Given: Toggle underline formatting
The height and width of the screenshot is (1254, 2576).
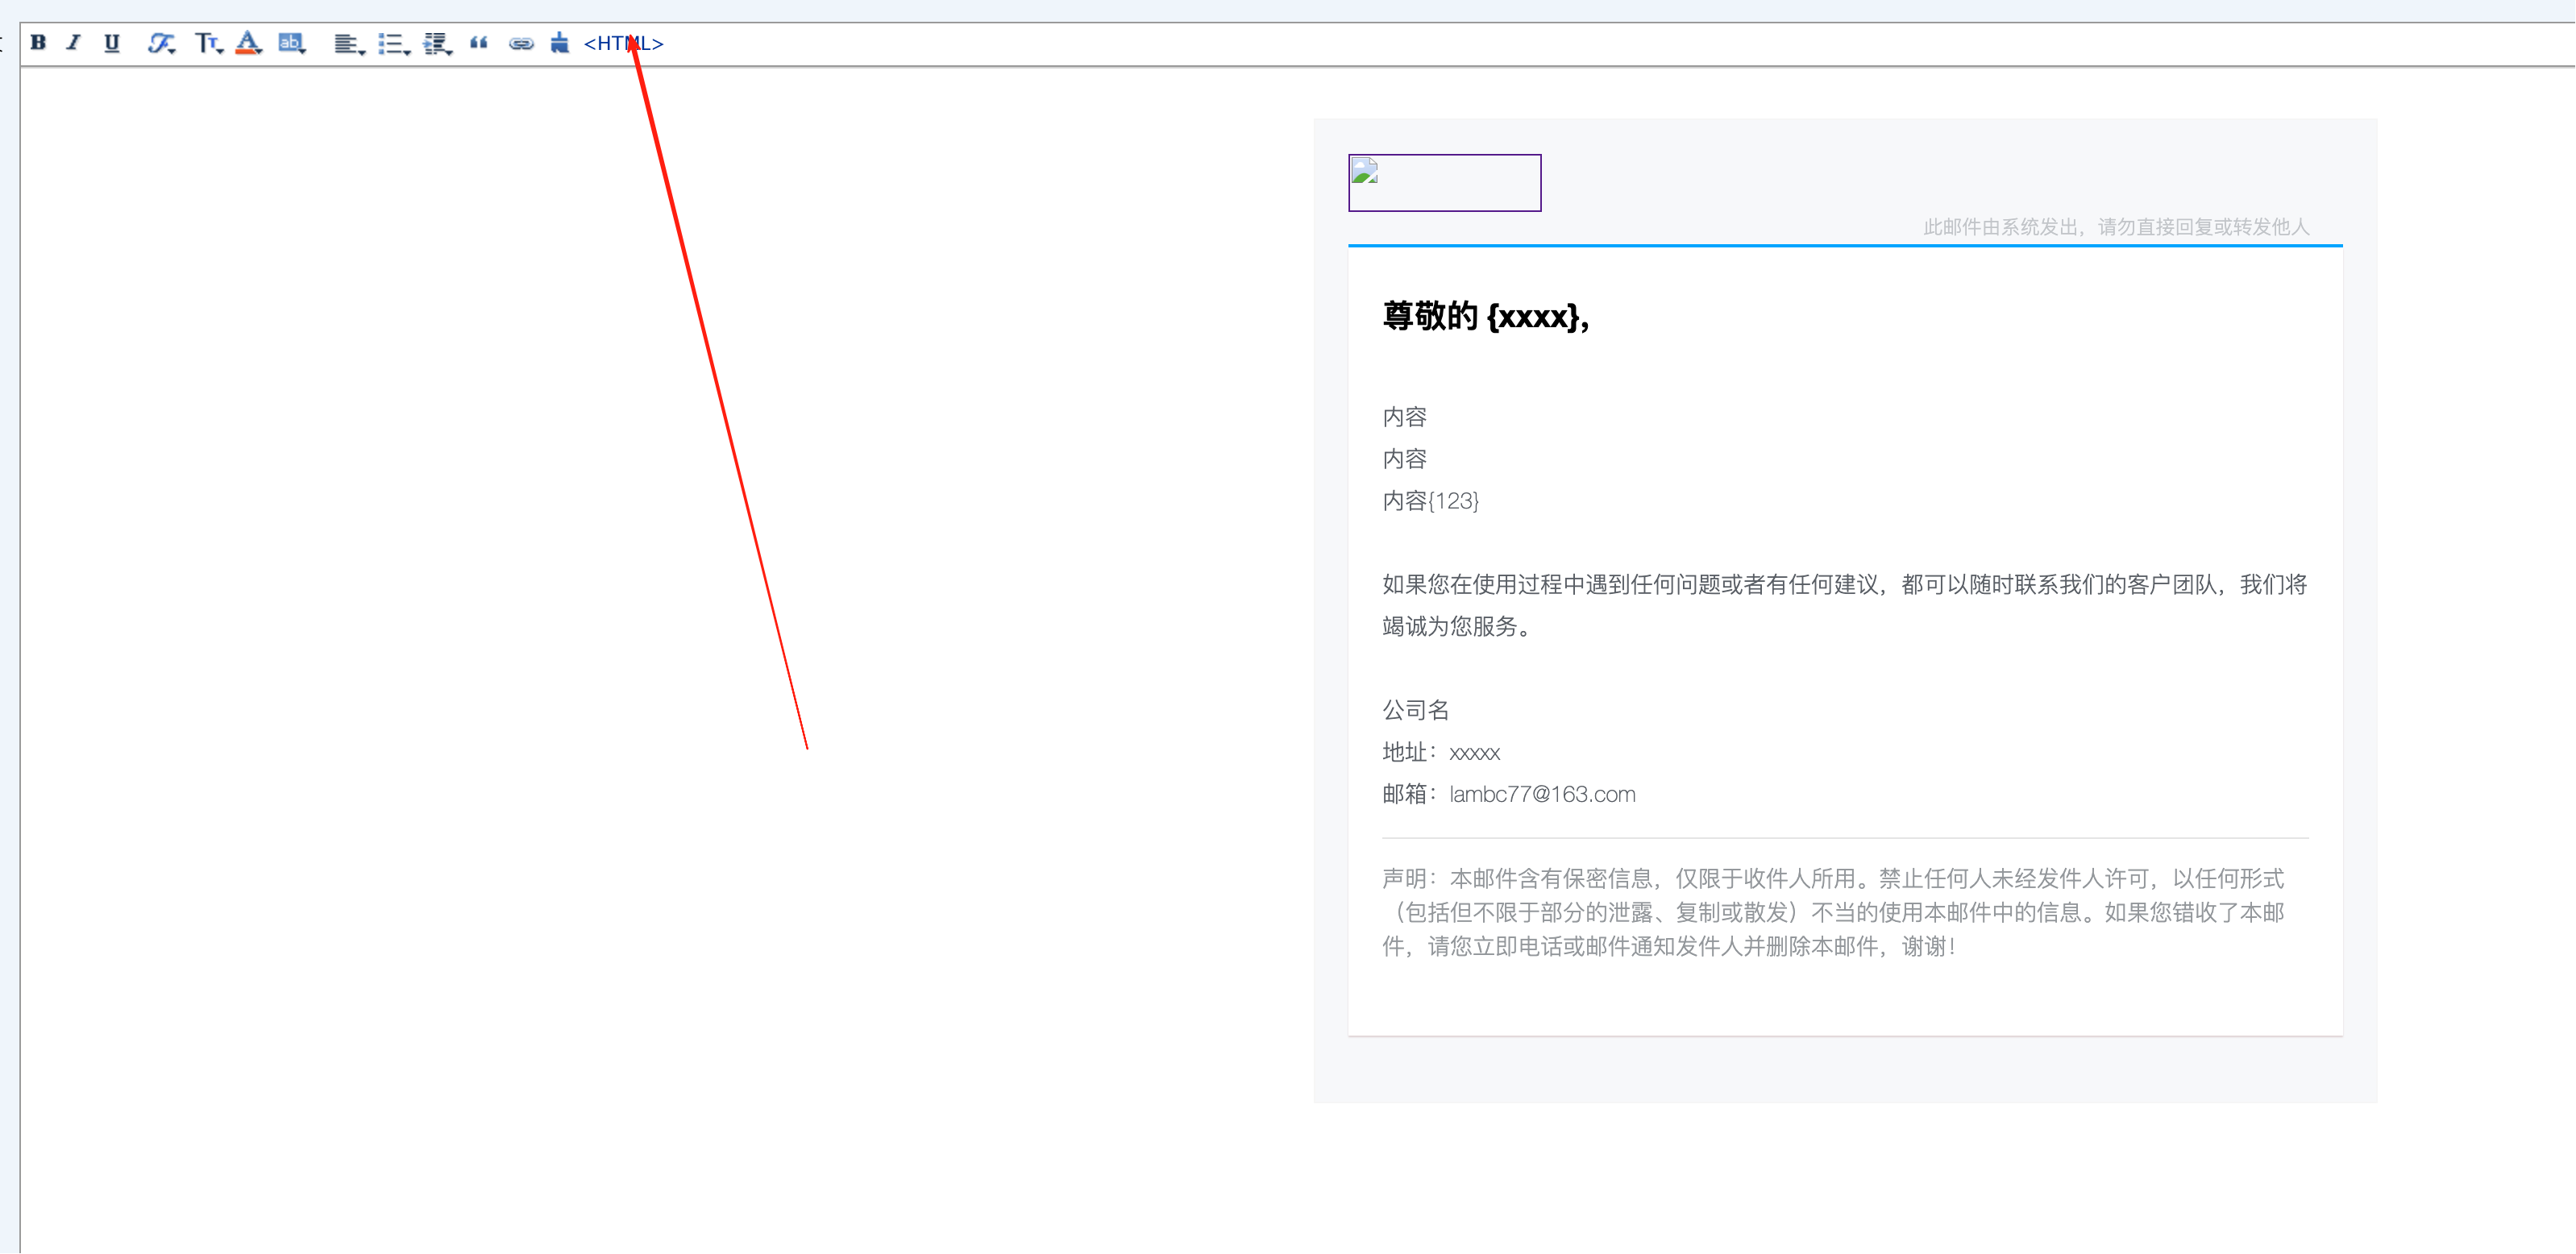Looking at the screenshot, I should click(x=112, y=43).
